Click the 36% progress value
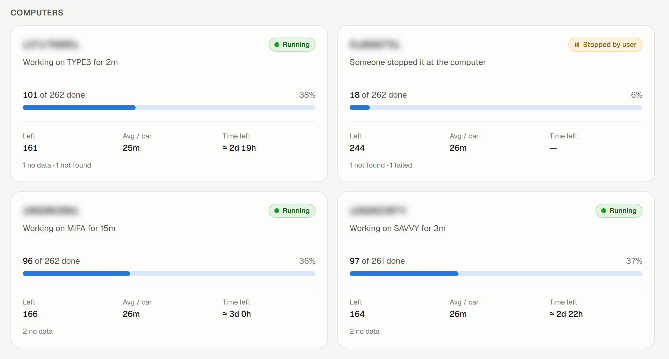669x359 pixels. [307, 261]
